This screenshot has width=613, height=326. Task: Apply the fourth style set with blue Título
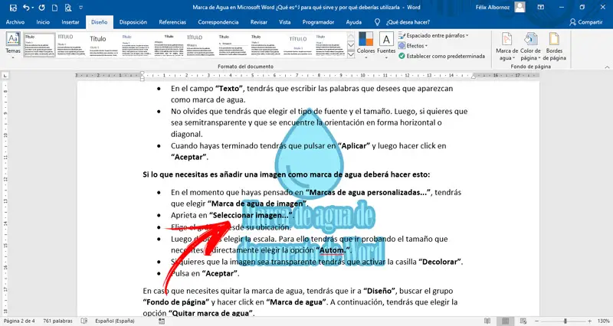(136, 45)
